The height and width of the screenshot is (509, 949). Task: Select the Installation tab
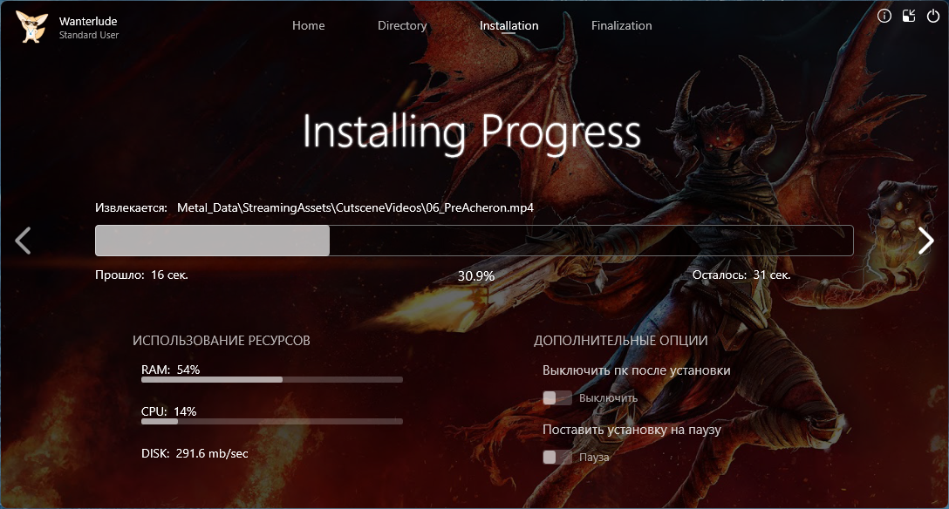[x=509, y=26]
